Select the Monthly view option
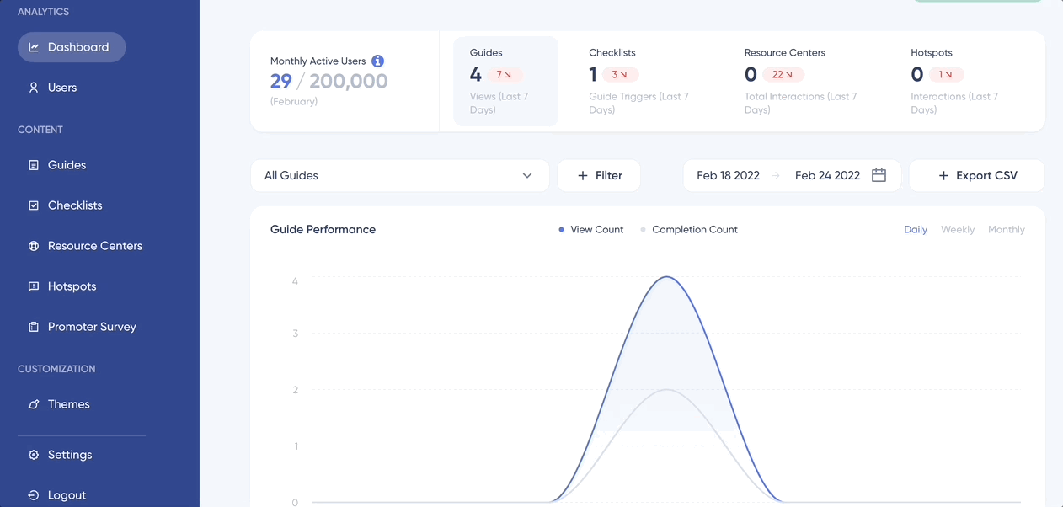The width and height of the screenshot is (1063, 507). (1006, 229)
